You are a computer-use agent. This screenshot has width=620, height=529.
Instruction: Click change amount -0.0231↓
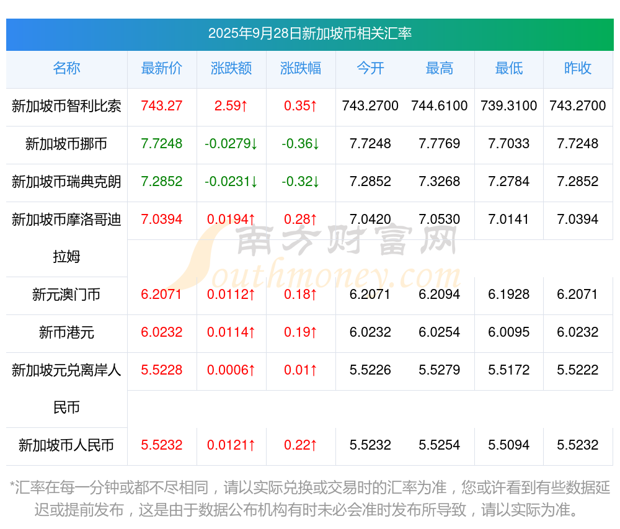231,182
